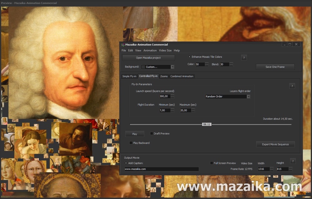Click the animation progress slider at 06.11
Screen dimensions: 312x199
(x=207, y=124)
